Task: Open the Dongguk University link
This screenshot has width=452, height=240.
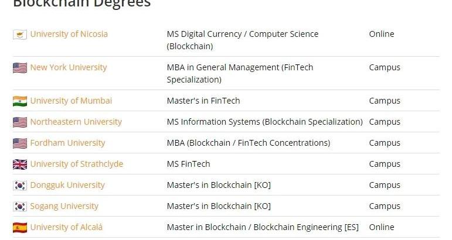Action: (67, 185)
